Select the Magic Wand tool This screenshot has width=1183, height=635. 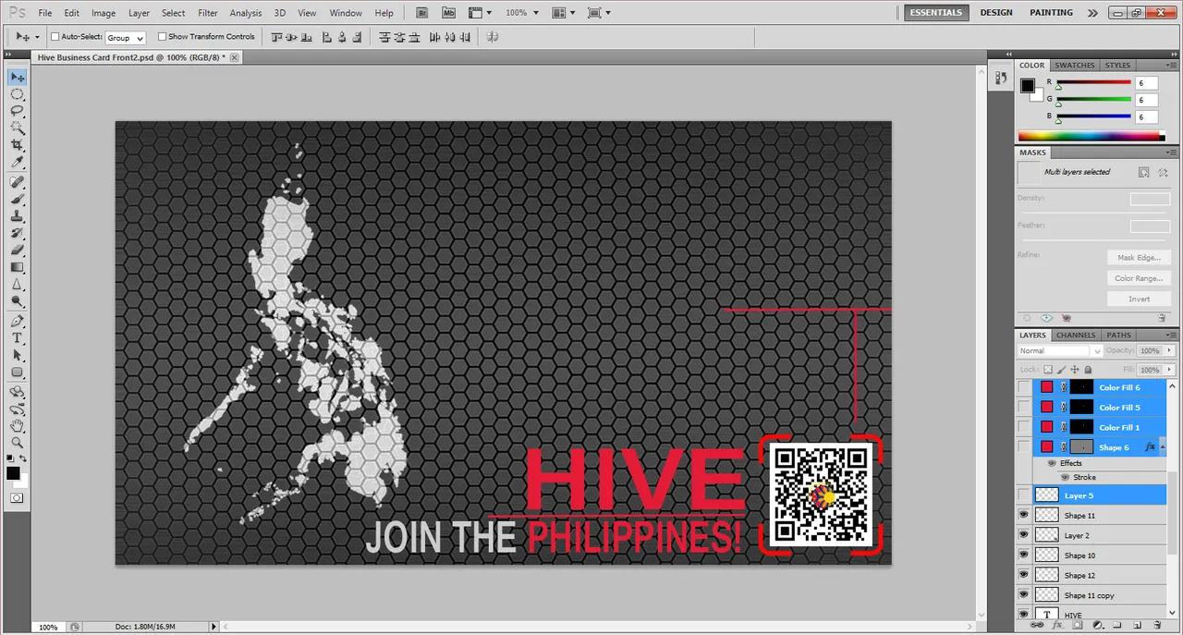[17, 128]
